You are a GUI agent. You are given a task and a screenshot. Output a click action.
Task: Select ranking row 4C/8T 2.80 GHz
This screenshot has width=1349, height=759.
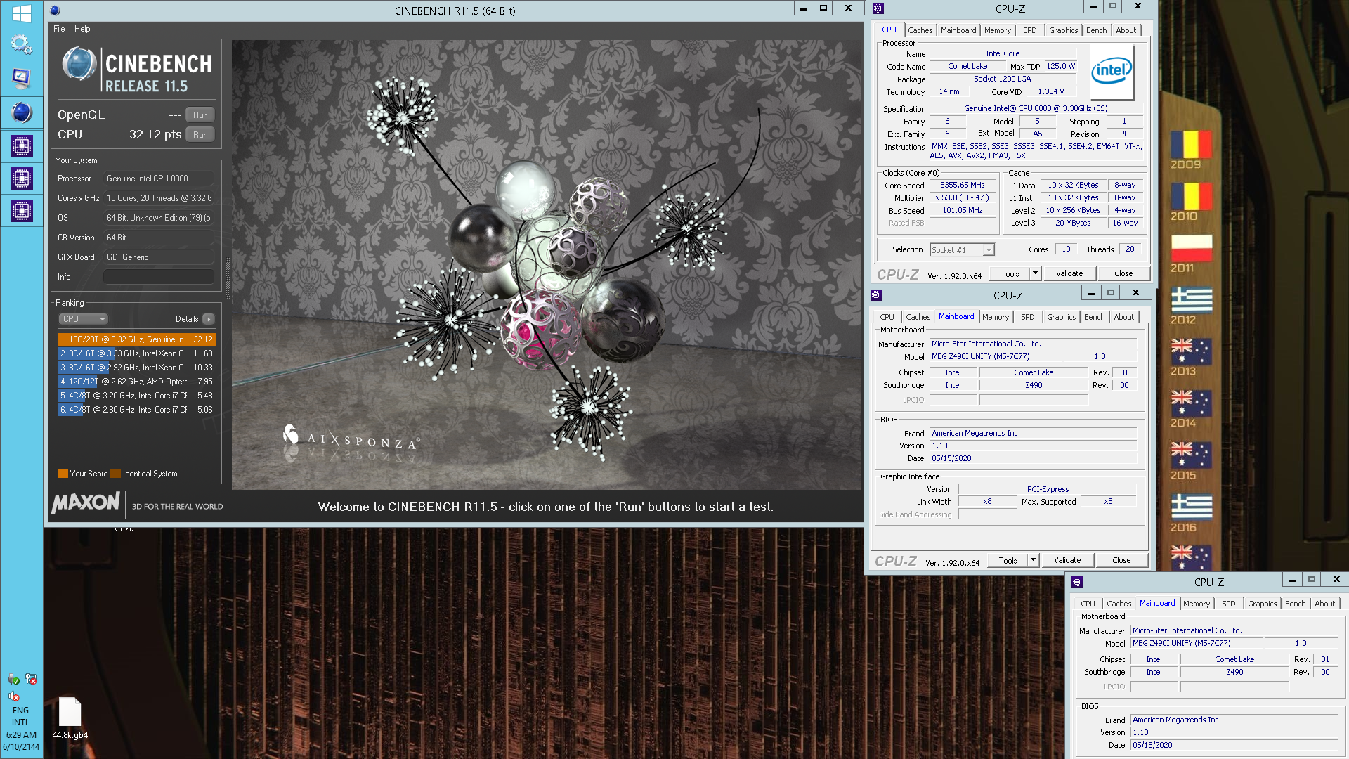pyautogui.click(x=136, y=410)
